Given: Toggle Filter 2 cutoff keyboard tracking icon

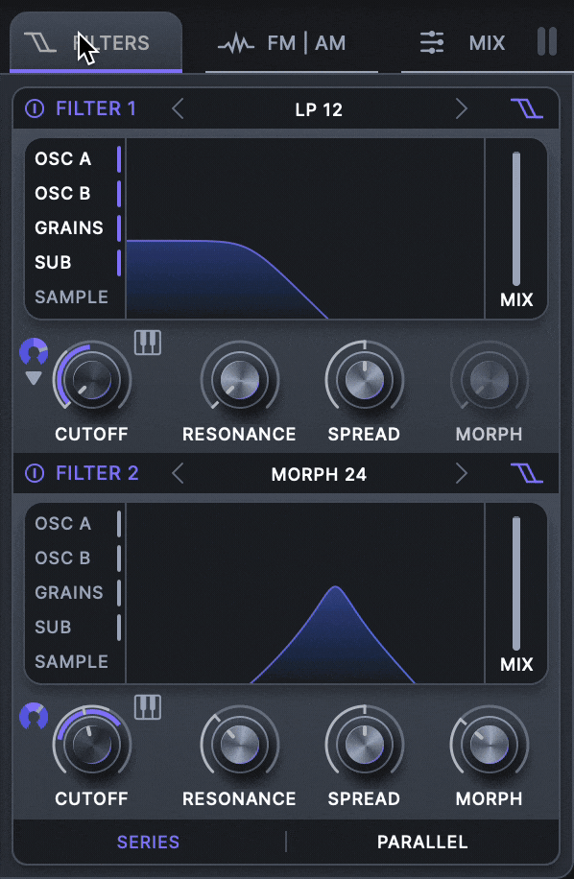Looking at the screenshot, I should point(148,707).
